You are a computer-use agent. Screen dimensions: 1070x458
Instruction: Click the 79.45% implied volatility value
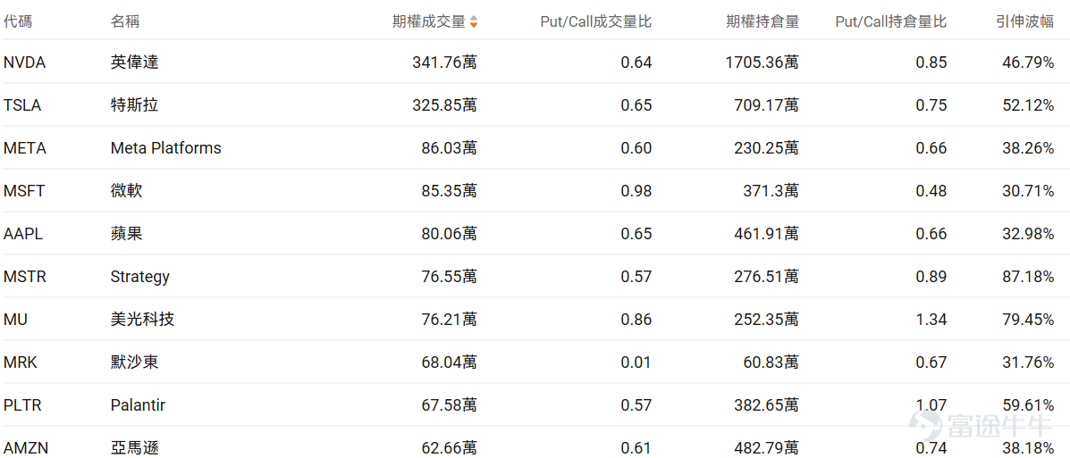coord(1028,320)
